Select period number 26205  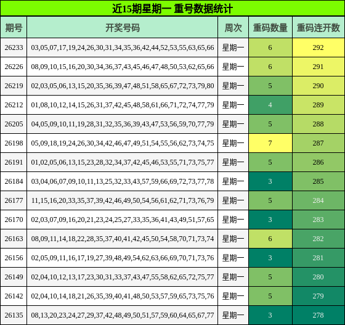tap(14, 124)
